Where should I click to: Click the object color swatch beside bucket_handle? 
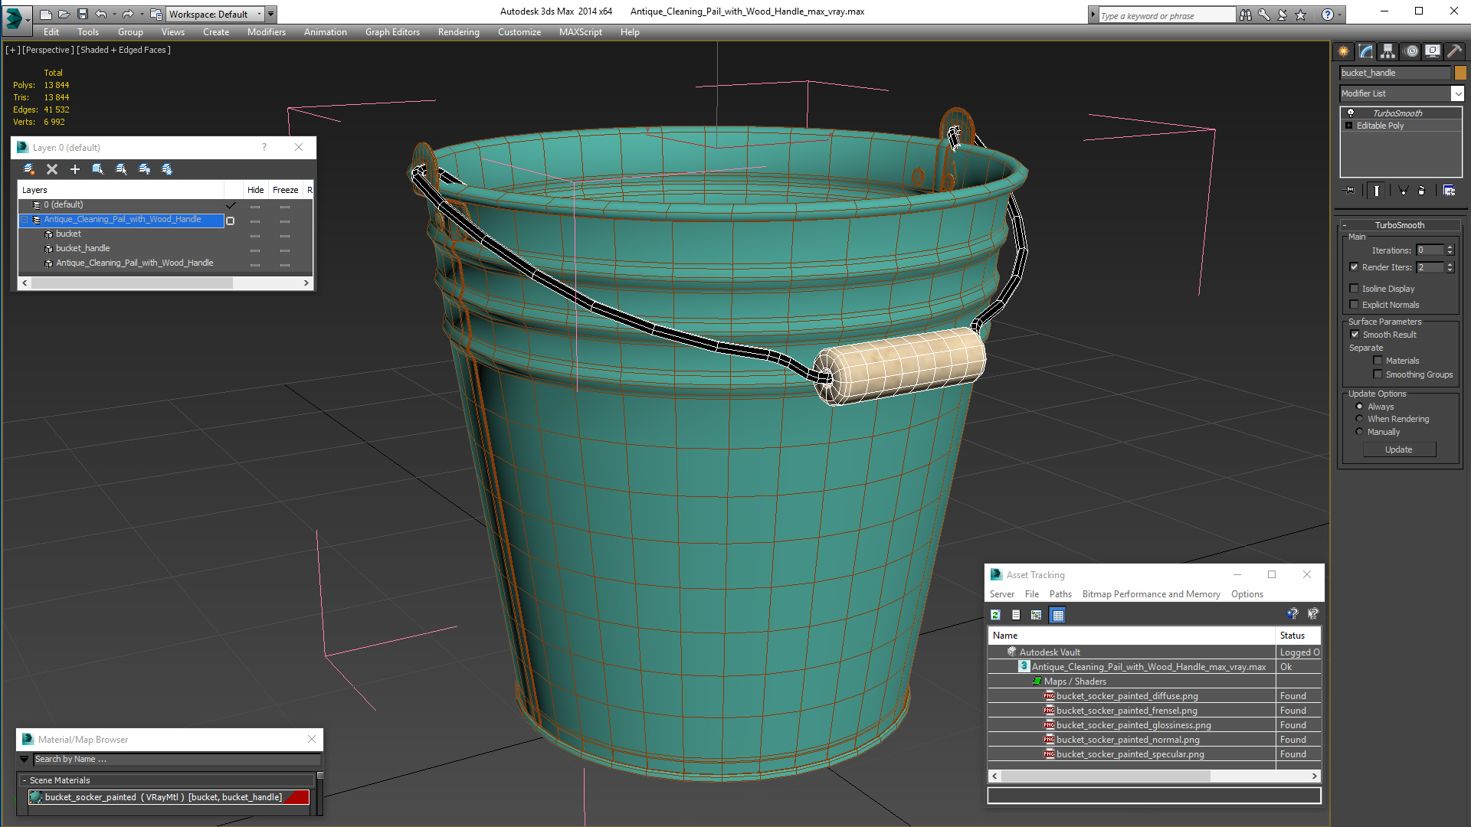pyautogui.click(x=1460, y=73)
